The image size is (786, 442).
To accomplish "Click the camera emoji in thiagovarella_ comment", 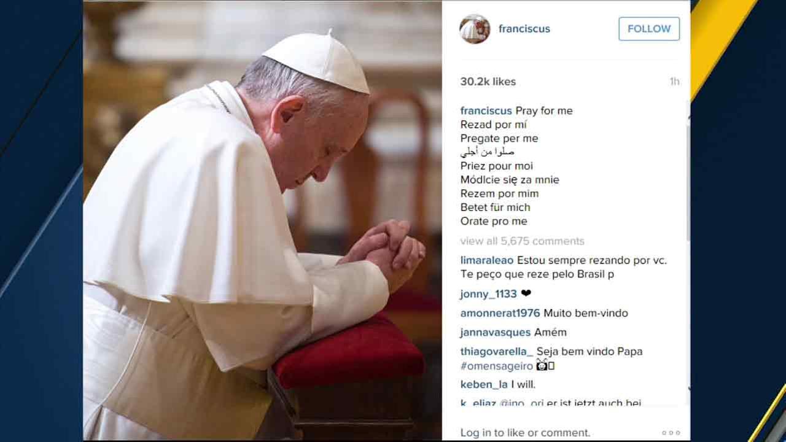I will [542, 366].
